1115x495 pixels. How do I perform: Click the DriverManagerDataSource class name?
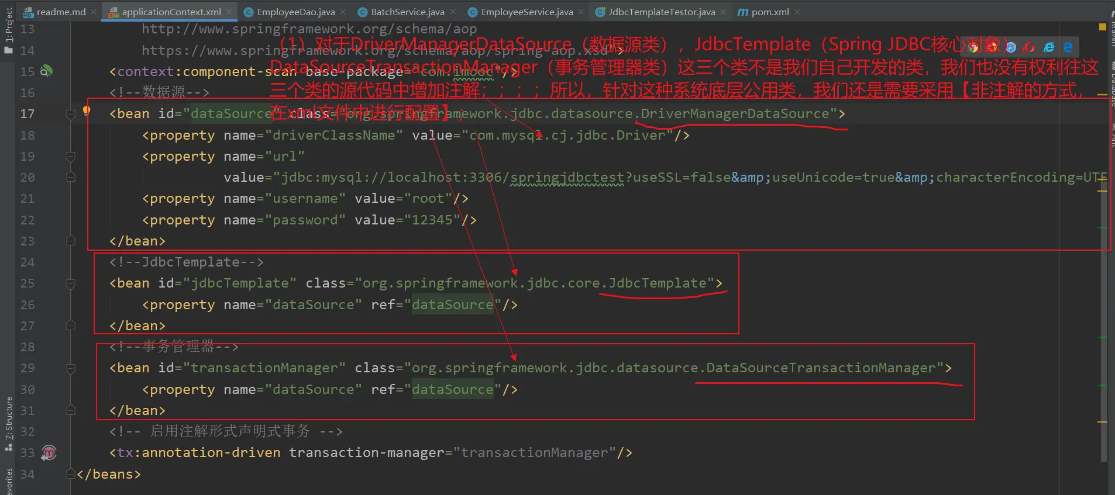[x=735, y=113]
